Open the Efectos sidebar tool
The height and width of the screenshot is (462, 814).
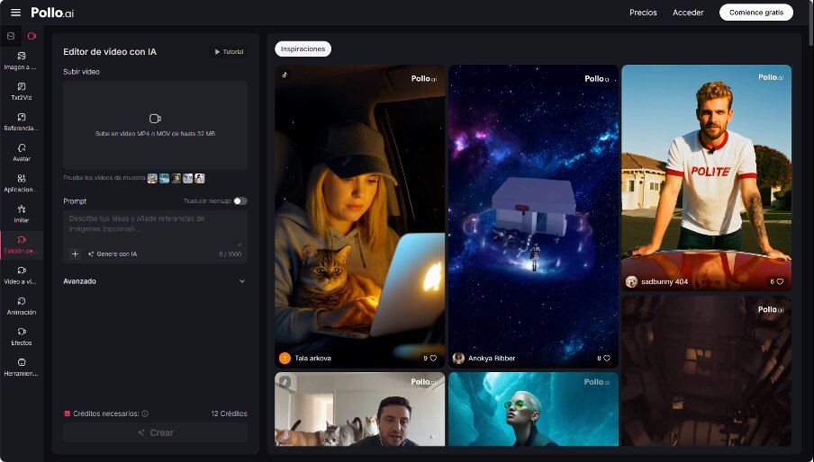[22, 336]
